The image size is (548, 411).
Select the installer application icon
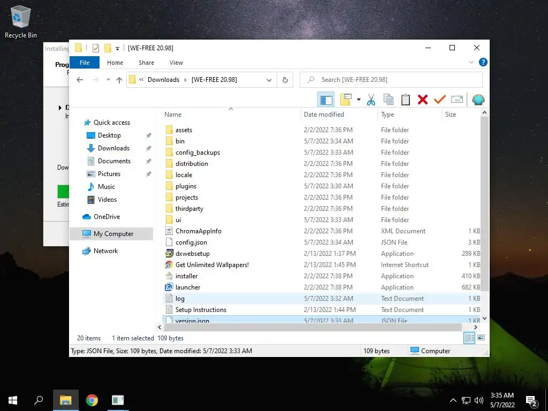coord(169,276)
